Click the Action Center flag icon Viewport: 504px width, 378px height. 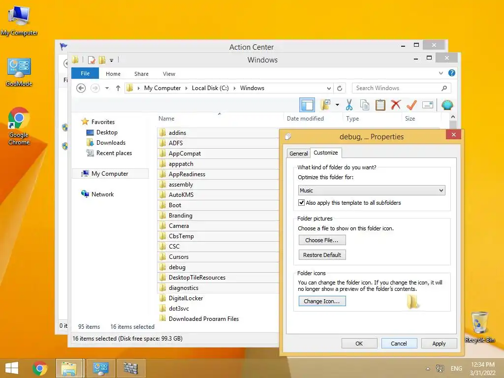63,47
